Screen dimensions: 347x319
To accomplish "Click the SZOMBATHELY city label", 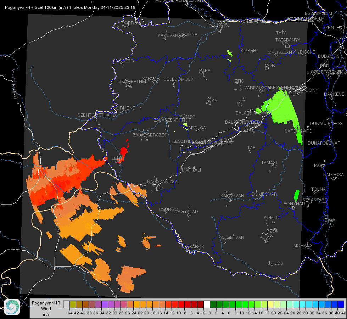I will (x=134, y=82).
